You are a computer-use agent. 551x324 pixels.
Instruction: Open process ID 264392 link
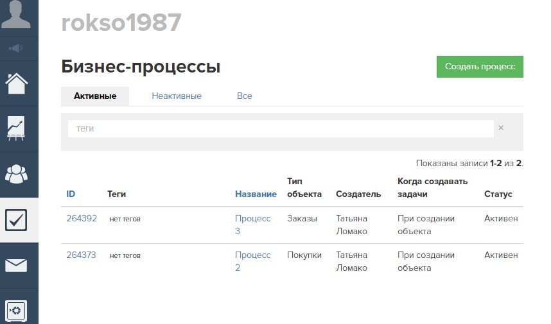tap(82, 219)
